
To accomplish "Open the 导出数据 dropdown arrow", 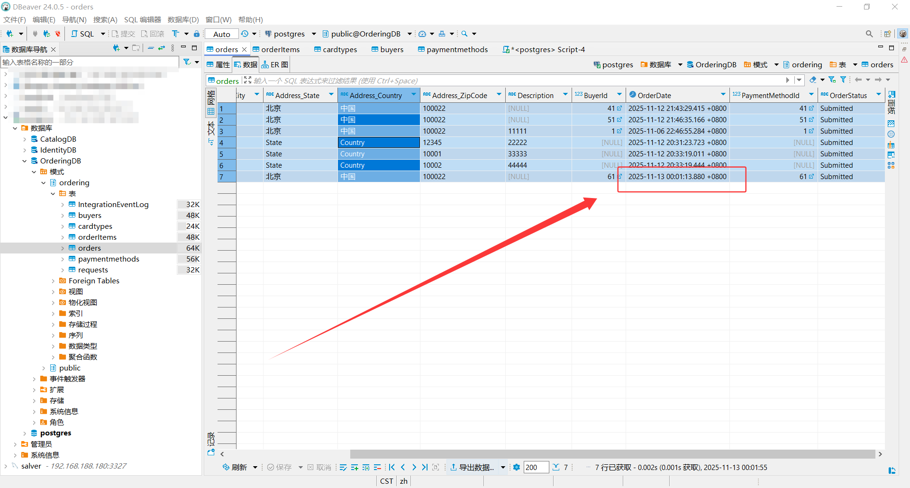I will [503, 467].
